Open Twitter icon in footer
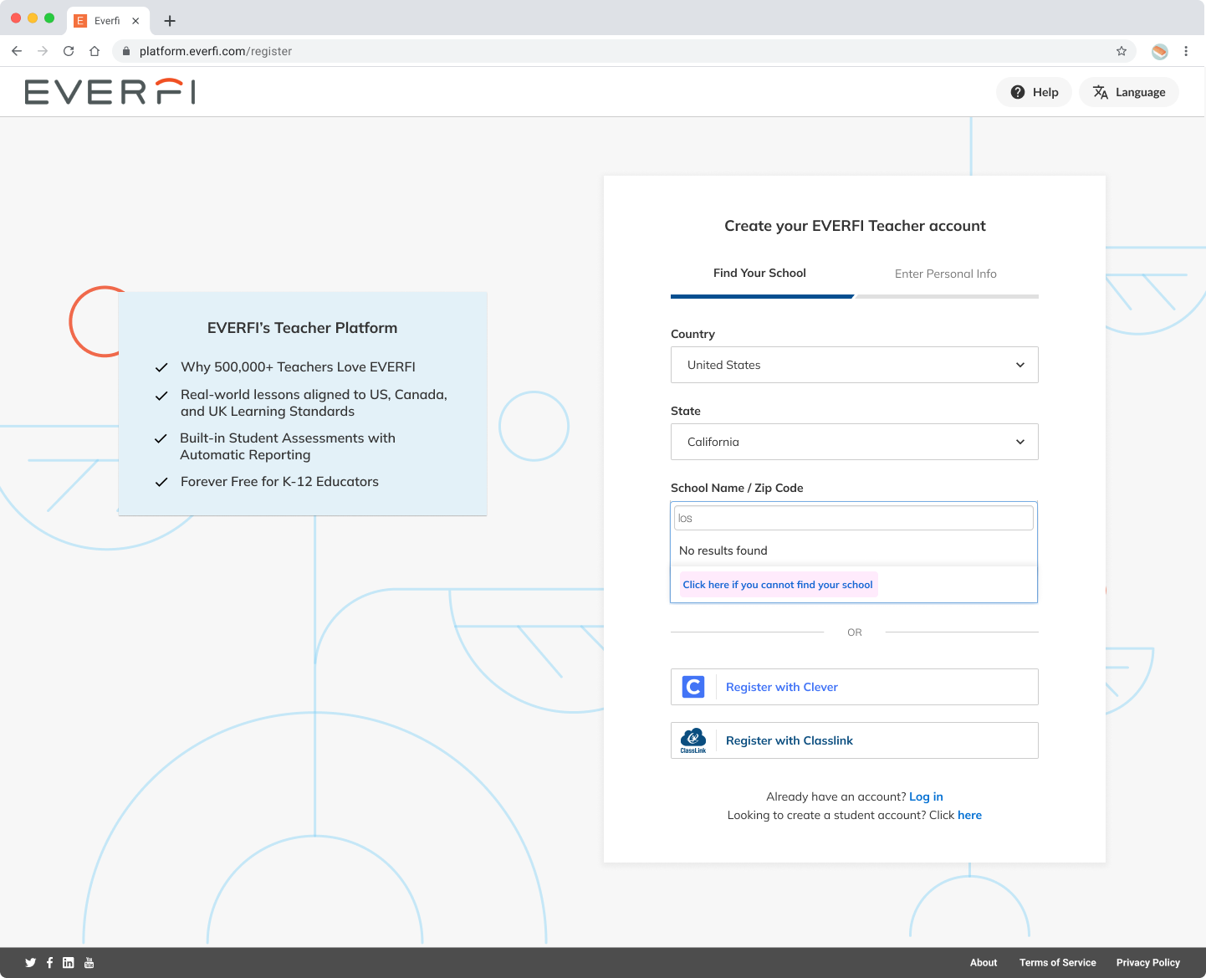This screenshot has width=1206, height=978. point(31,963)
